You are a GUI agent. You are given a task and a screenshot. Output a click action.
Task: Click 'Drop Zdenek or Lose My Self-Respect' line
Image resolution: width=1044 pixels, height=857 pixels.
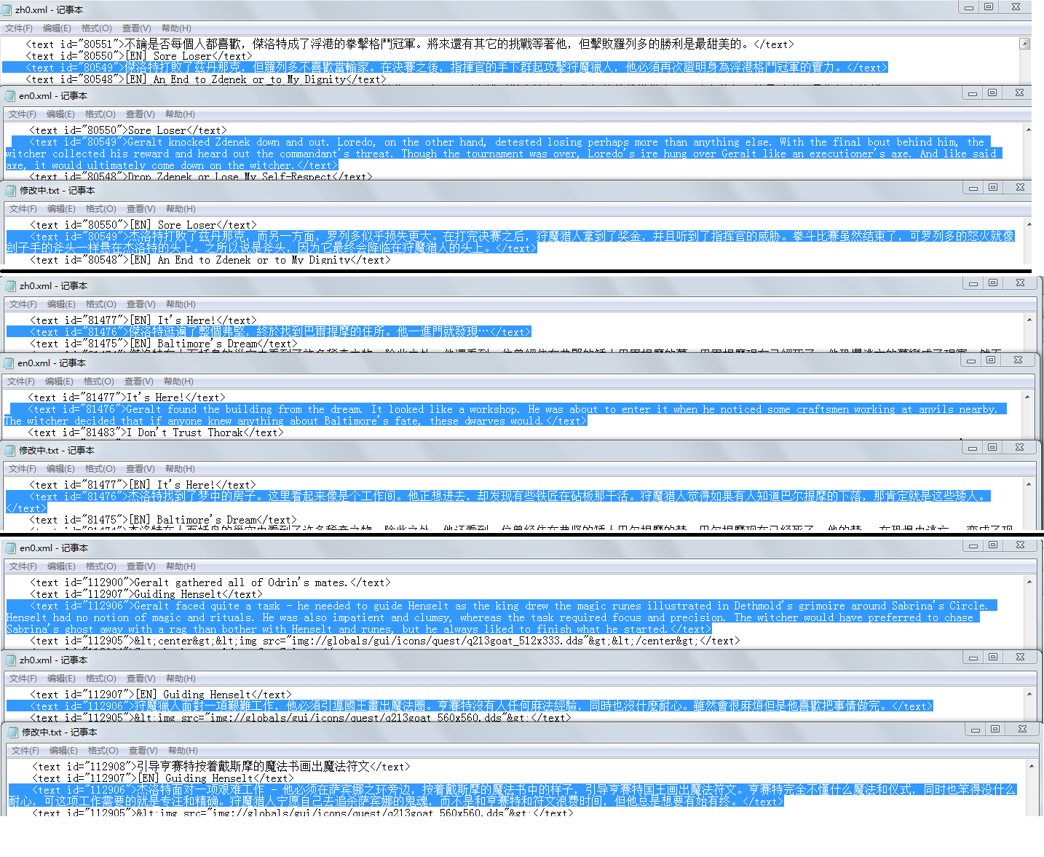pyautogui.click(x=201, y=176)
